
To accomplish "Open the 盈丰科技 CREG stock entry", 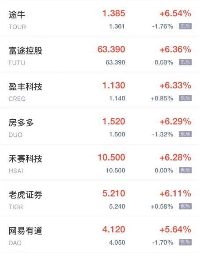I will (x=100, y=90).
